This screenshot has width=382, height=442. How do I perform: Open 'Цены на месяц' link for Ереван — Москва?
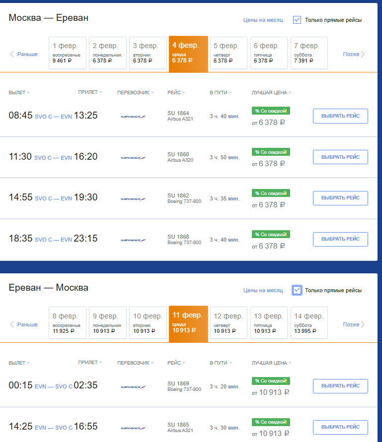(x=263, y=290)
